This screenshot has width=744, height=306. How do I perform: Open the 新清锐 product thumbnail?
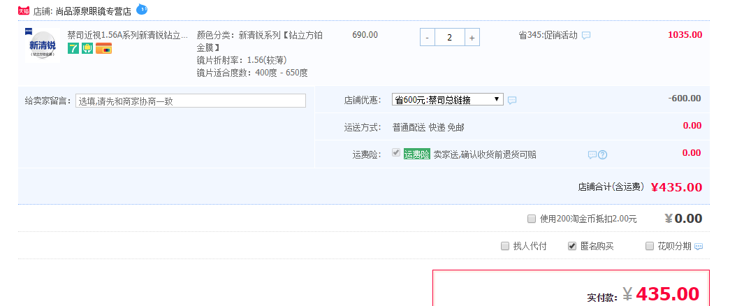click(42, 45)
